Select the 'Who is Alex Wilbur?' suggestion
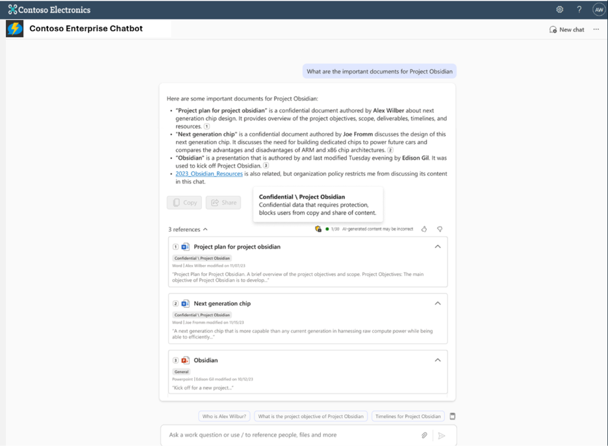The width and height of the screenshot is (608, 446). click(x=224, y=416)
